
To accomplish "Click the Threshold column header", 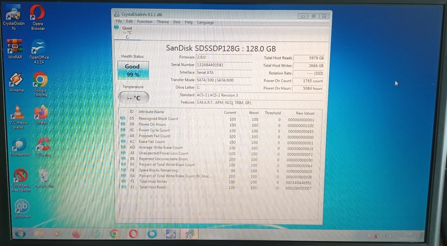I will 272,113.
